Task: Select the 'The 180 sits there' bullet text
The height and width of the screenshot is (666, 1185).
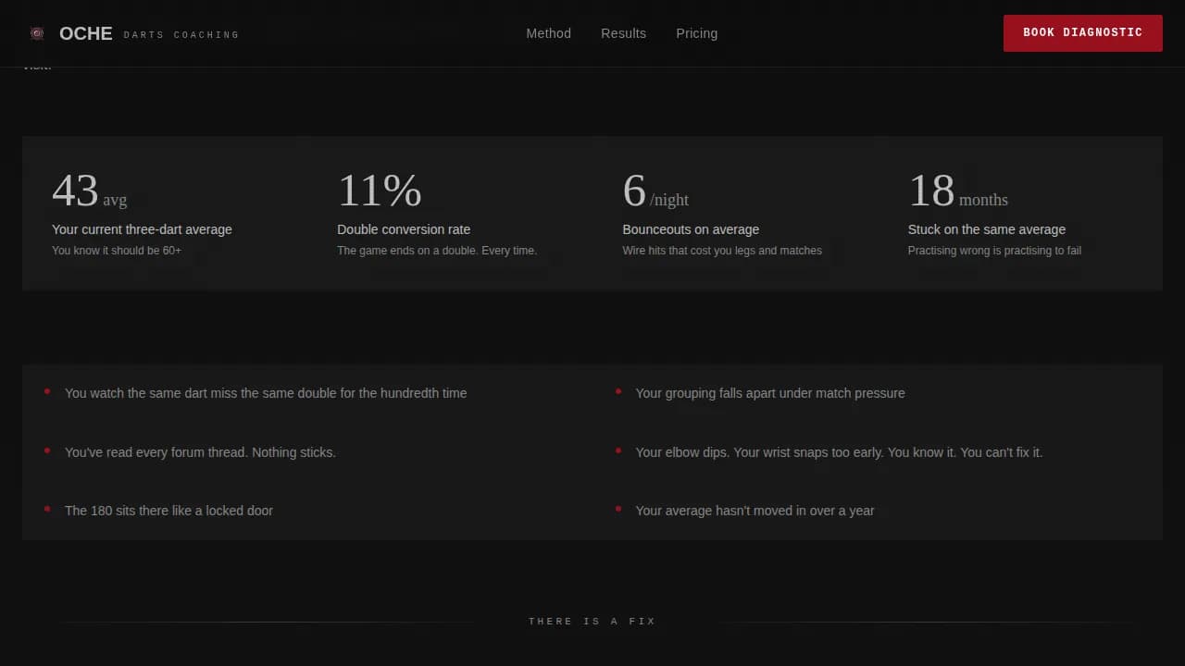Action: pos(168,510)
